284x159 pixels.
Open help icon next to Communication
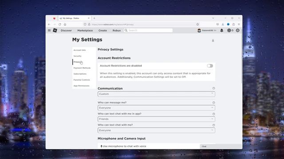click(x=213, y=88)
